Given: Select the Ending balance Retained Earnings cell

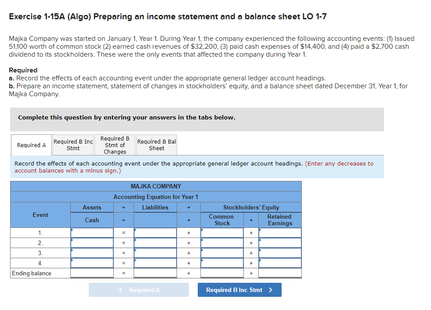Looking at the screenshot, I should tap(279, 273).
